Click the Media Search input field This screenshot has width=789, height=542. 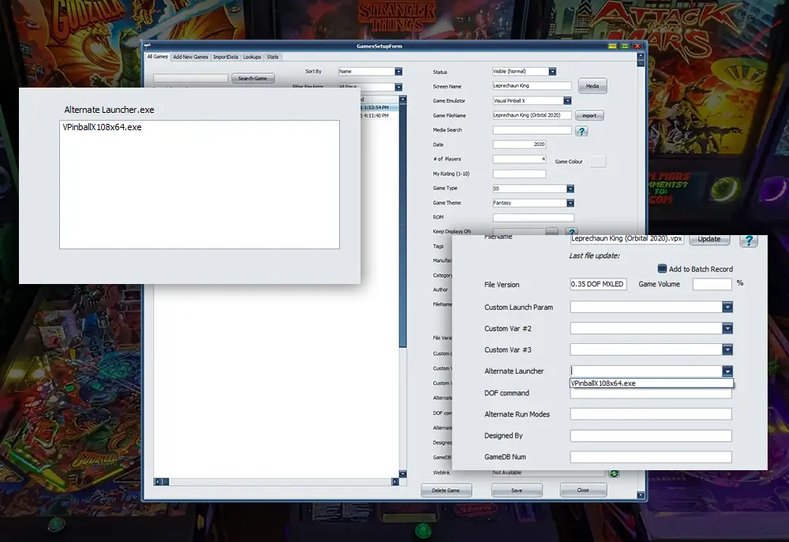tap(532, 130)
